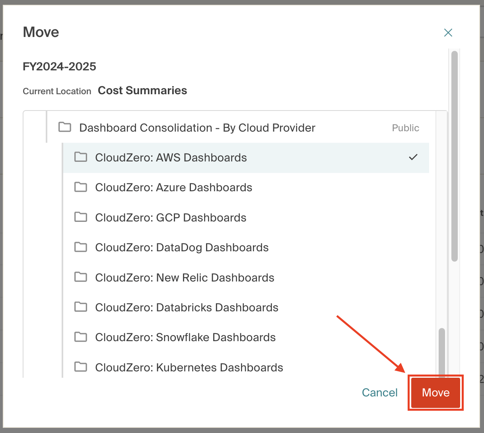
Task: Click folder icon beside Kubernetes Dashboards
Action: click(x=81, y=367)
